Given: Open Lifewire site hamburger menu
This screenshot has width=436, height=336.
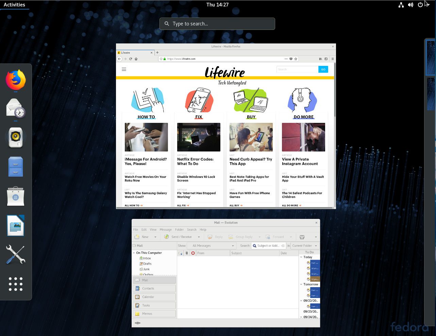Looking at the screenshot, I should pos(124,69).
